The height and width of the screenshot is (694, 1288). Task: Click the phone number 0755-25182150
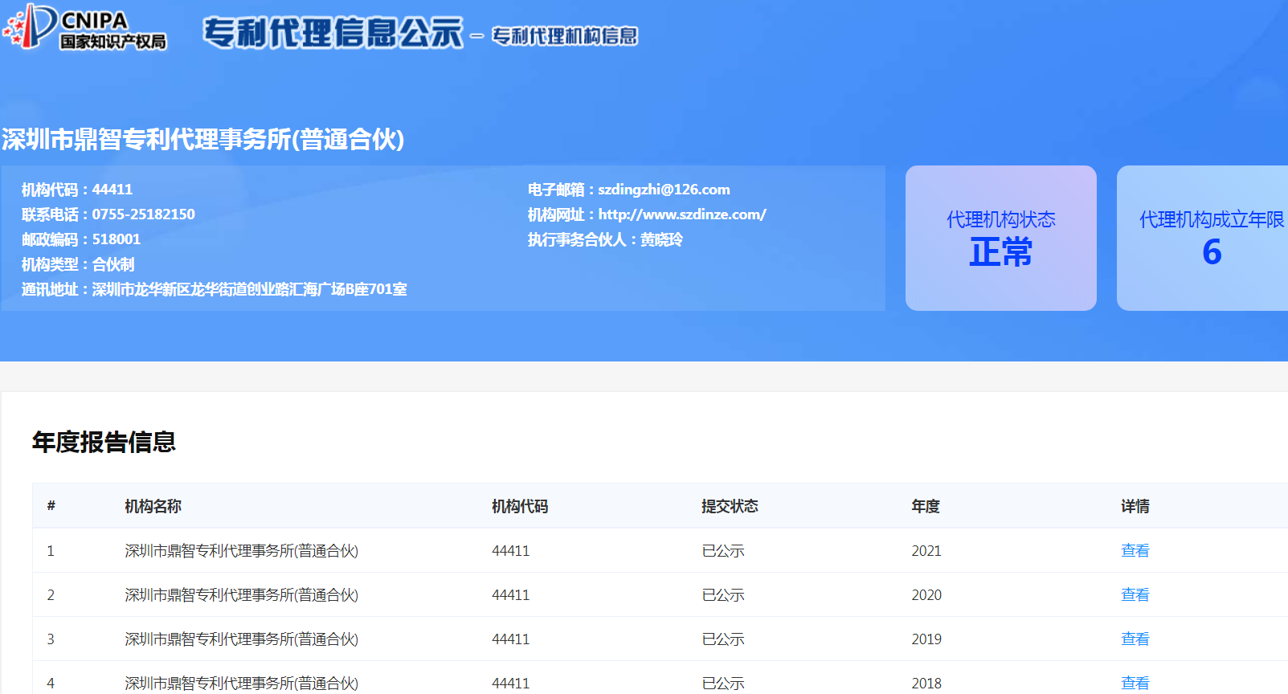tap(143, 214)
